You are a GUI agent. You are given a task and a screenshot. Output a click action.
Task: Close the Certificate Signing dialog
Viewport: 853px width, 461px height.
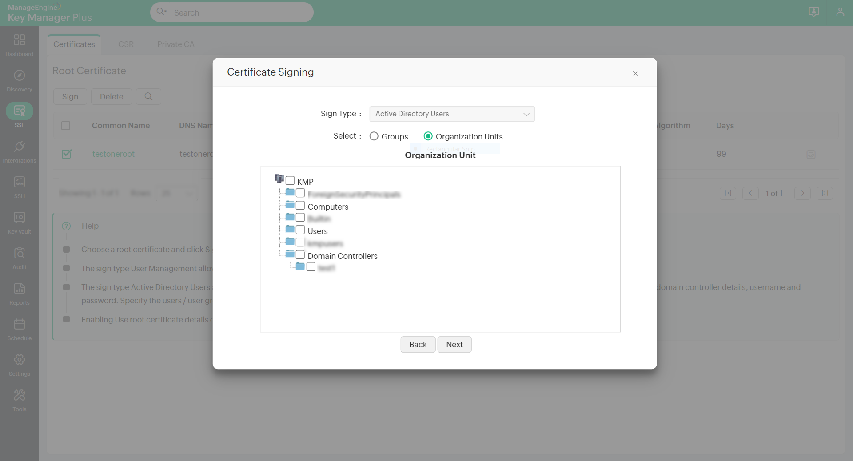pos(636,73)
